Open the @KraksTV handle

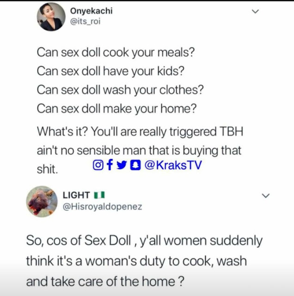(173, 165)
